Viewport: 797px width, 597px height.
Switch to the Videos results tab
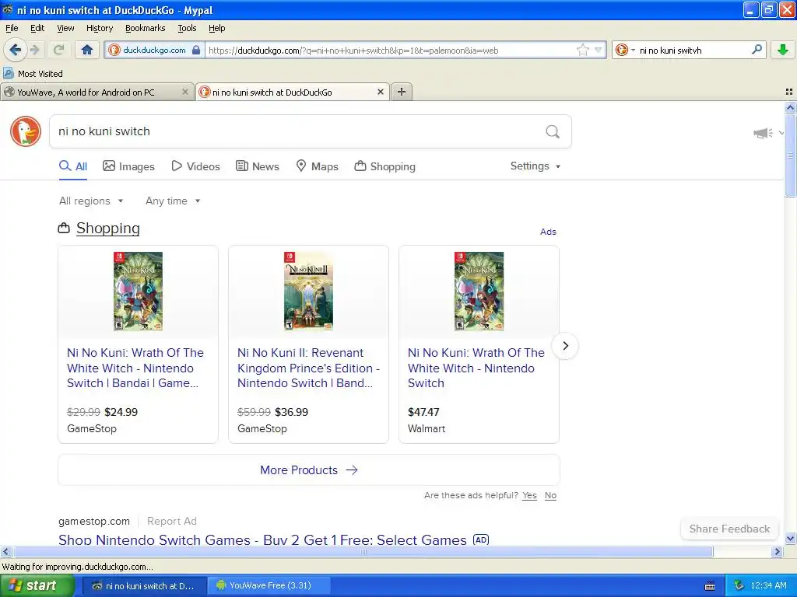(195, 166)
